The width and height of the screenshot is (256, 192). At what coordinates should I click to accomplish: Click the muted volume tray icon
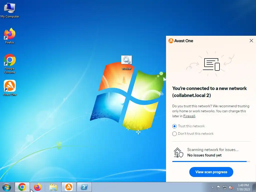(231, 187)
